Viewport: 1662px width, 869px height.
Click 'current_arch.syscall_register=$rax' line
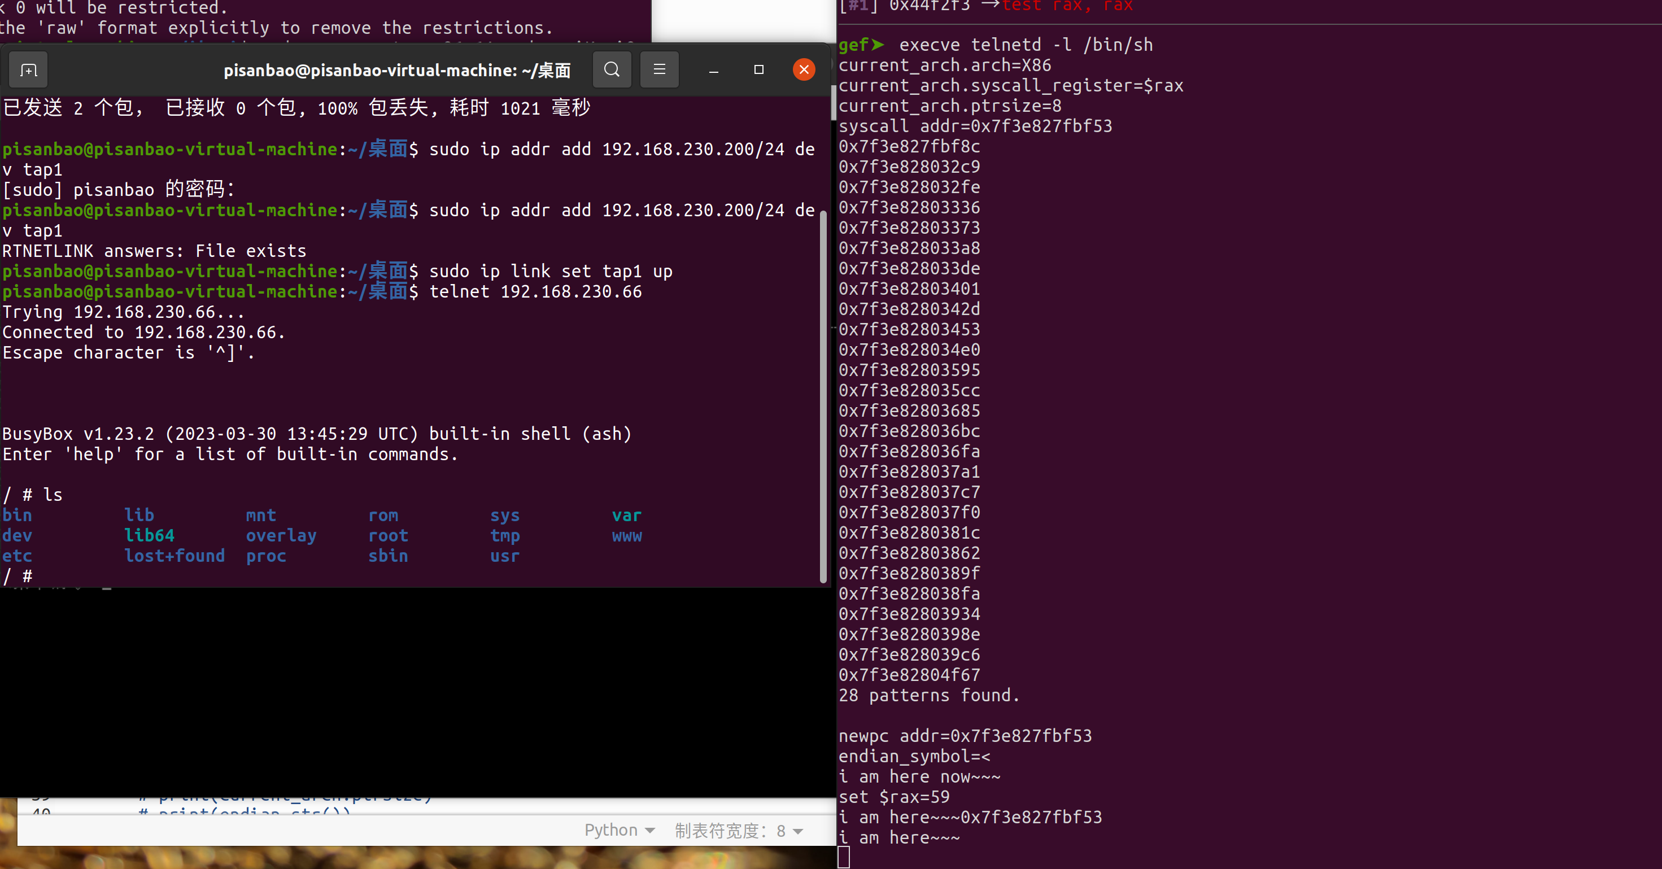1011,86
